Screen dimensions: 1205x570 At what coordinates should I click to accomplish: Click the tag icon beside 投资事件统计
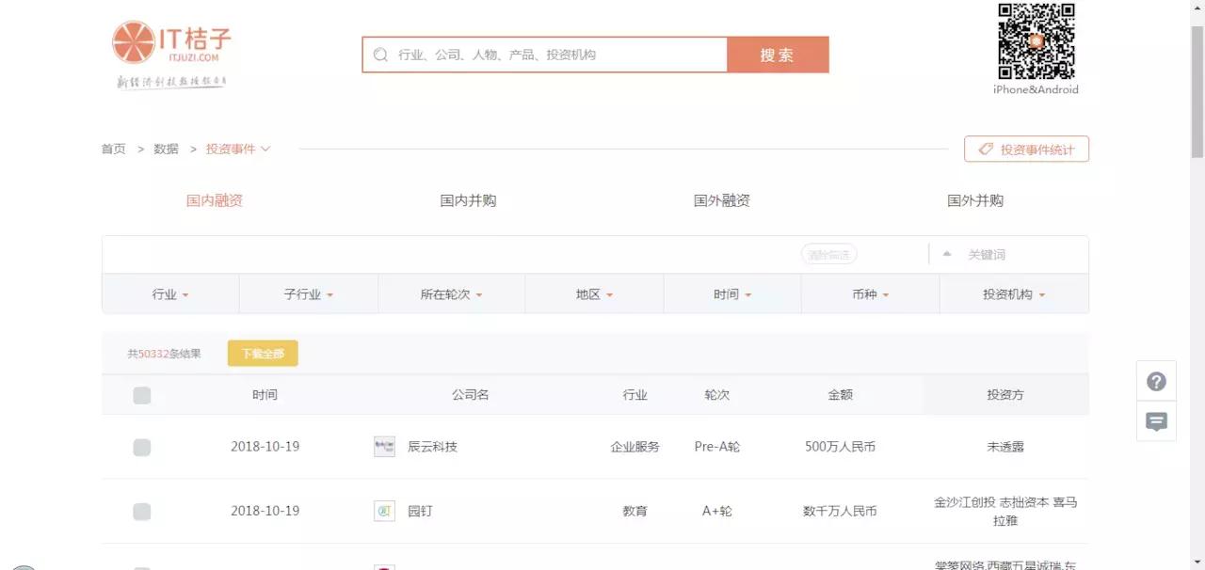pos(986,149)
